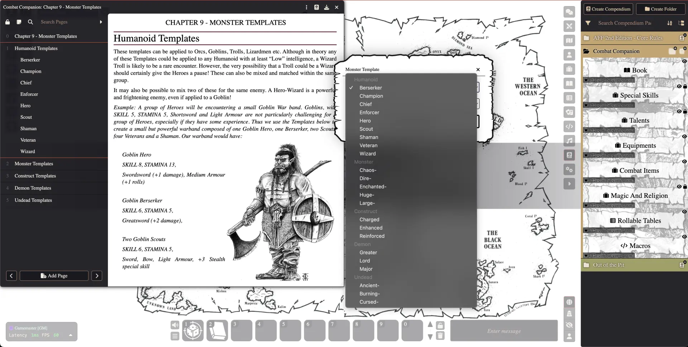Jump to Shaman heading in sidebar
This screenshot has width=688, height=347.
(28, 128)
